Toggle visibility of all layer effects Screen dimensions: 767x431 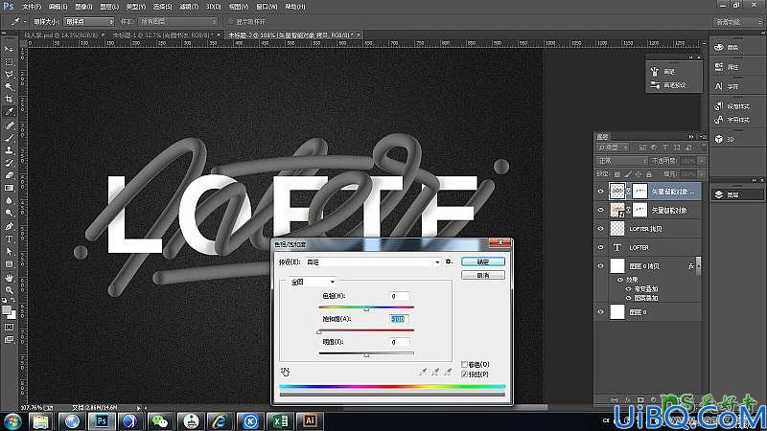(620, 280)
